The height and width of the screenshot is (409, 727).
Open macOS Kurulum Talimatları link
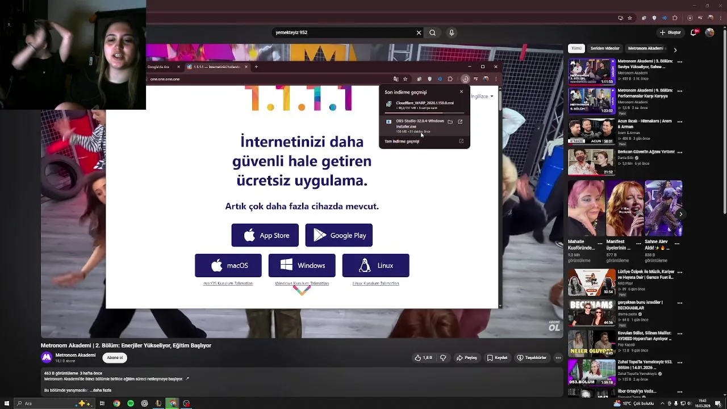(228, 283)
